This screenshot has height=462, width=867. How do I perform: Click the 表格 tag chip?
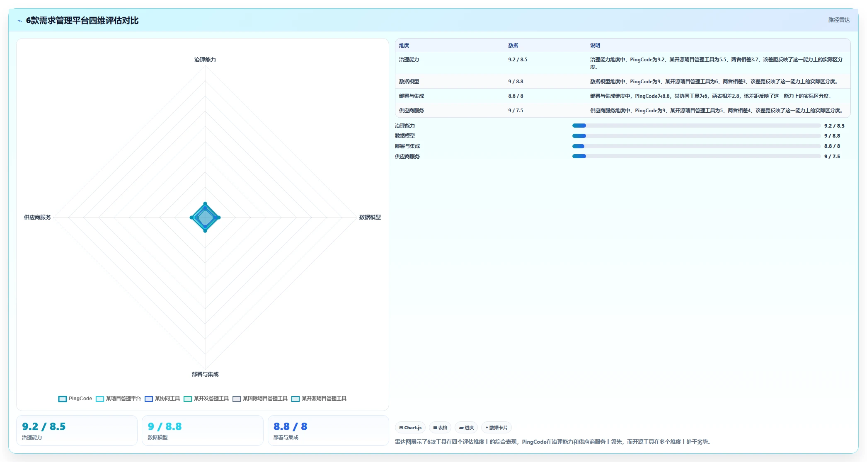(x=440, y=428)
